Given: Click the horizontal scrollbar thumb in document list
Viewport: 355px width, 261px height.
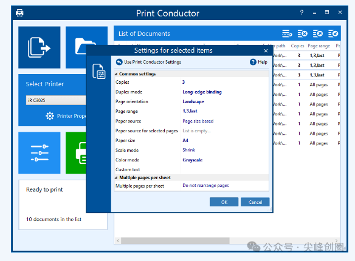Looking at the screenshot, I should point(175,241).
